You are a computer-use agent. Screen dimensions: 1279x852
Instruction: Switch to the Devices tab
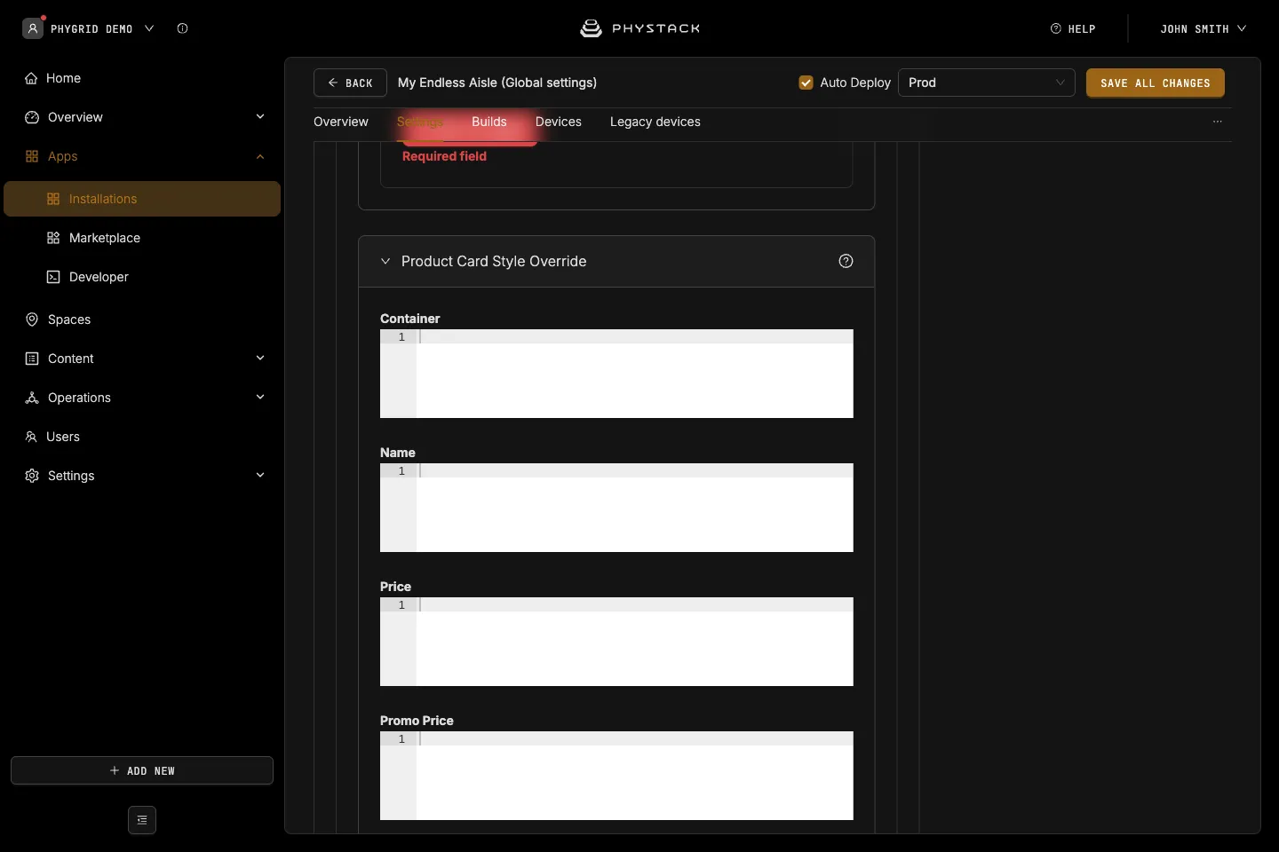point(559,122)
